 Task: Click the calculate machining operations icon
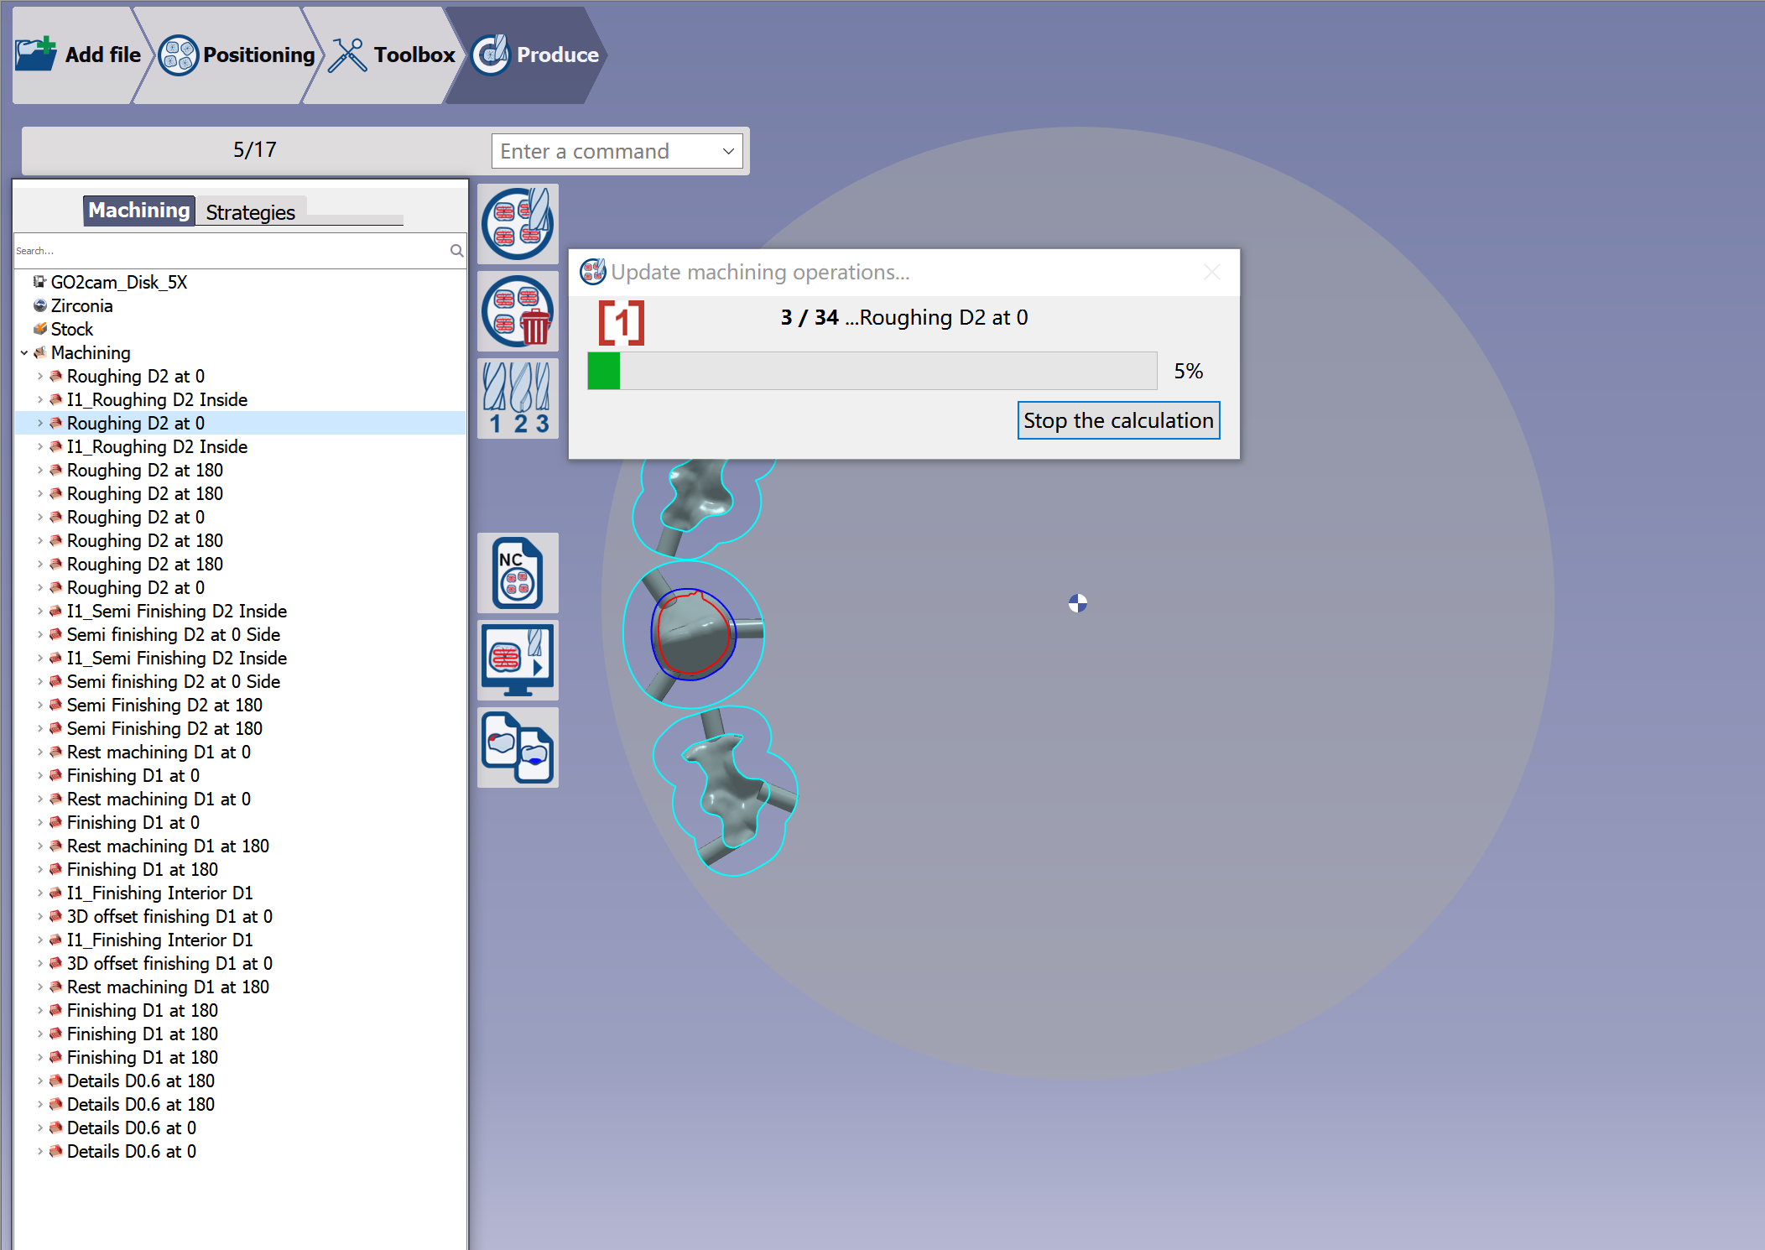[x=518, y=224]
